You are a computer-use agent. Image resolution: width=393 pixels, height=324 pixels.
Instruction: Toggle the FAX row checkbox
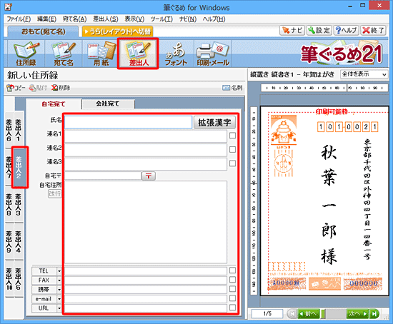click(x=232, y=280)
